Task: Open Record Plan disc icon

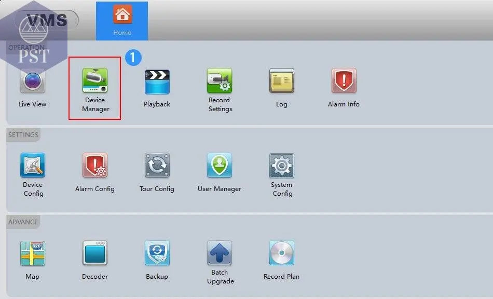Action: pyautogui.click(x=281, y=254)
